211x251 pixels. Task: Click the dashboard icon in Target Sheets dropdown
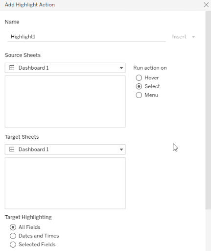pyautogui.click(x=12, y=149)
